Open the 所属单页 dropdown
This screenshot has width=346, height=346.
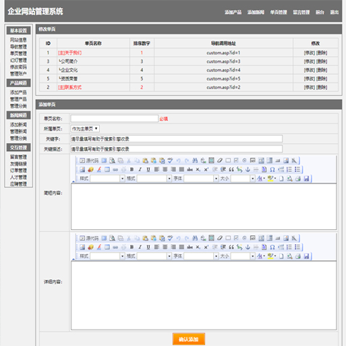(85, 129)
